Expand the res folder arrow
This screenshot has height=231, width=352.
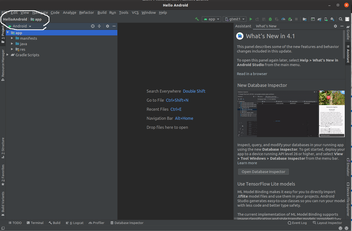click(12, 49)
